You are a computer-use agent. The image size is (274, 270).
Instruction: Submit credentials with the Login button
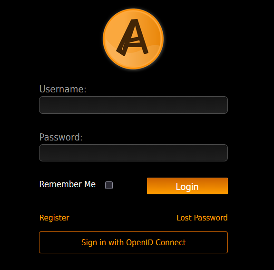point(187,186)
